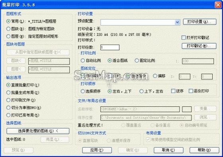The height and width of the screenshot is (157, 223).
Task: Select the 自动居中 positioning radio
Action: pyautogui.click(x=128, y=76)
